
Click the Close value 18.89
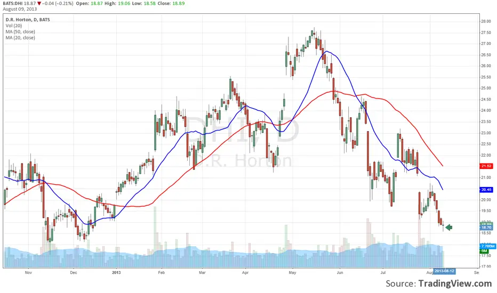179,4
